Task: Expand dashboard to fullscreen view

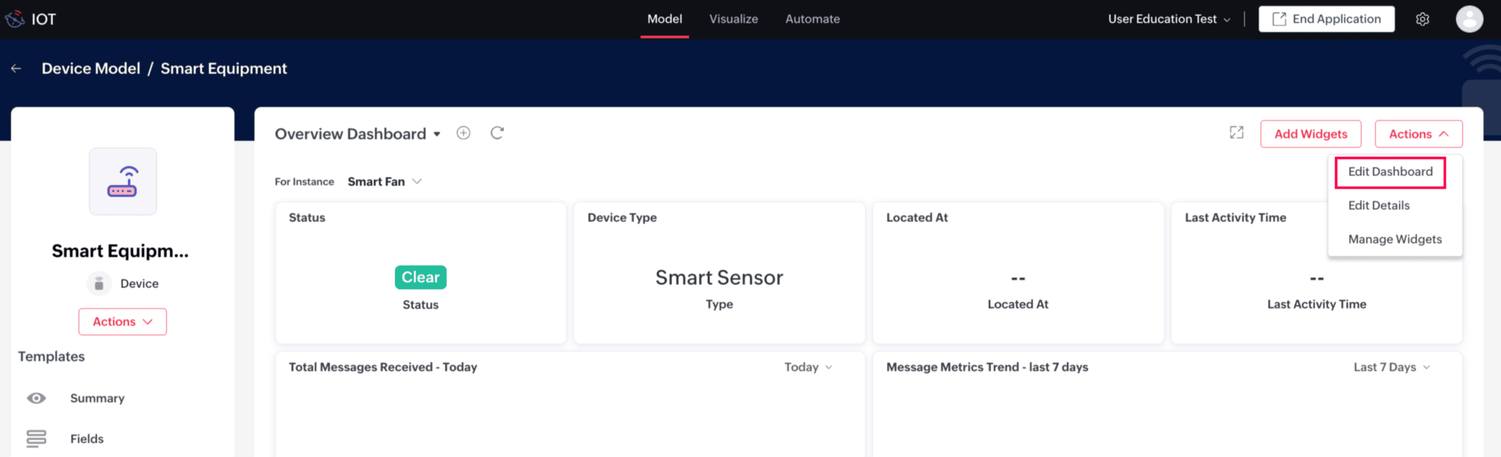Action: coord(1236,133)
